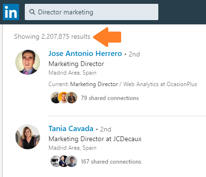Click shared connection avatars beside 167 connections
206x177 pixels.
pyautogui.click(x=64, y=161)
